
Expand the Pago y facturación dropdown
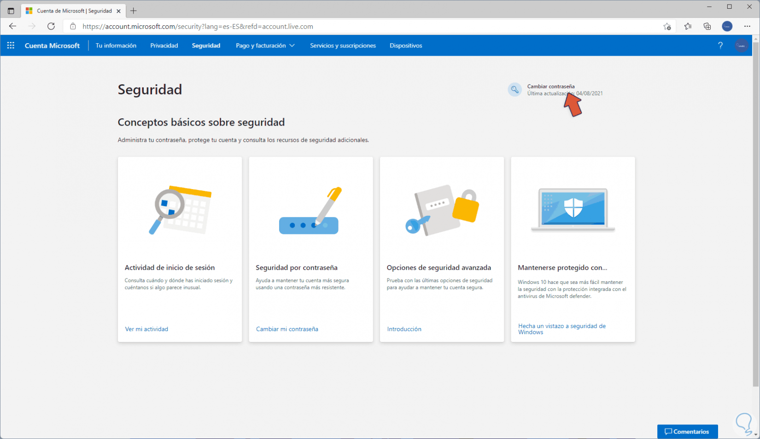point(265,46)
